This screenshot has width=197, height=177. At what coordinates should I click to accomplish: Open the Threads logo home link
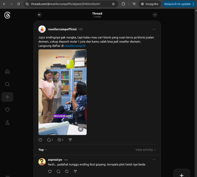[x=7, y=15]
